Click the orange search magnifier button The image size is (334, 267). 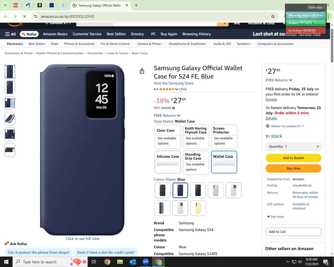(223, 23)
